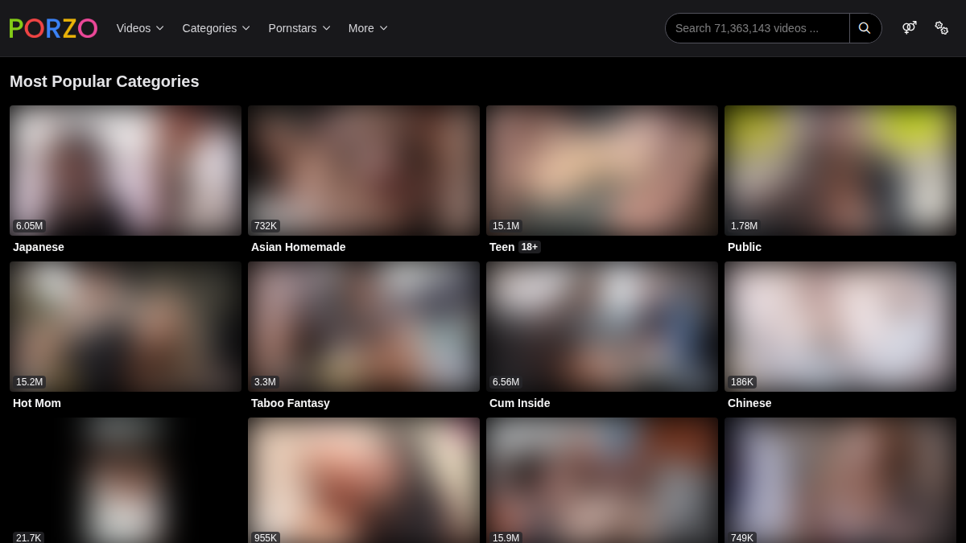The image size is (966, 543).
Task: Click the Taboo Fantasy category thumbnail
Action: point(364,327)
